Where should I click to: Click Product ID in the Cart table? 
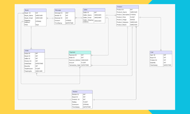pos(153,60)
